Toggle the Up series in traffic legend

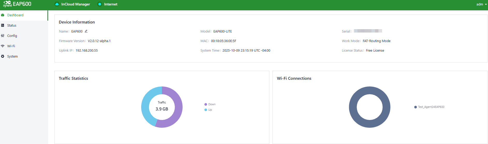pos(208,110)
